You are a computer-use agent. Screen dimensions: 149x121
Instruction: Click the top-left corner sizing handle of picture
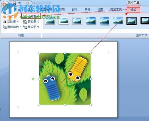point(39,53)
